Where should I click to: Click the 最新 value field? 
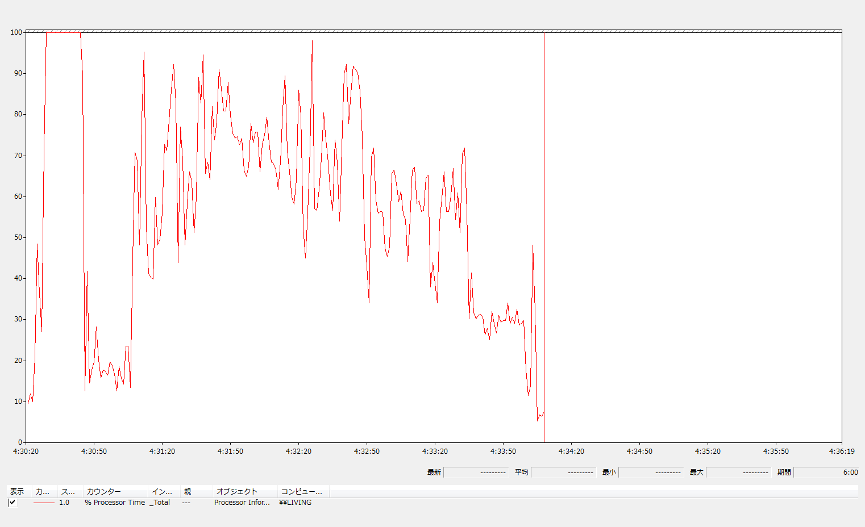coord(476,472)
